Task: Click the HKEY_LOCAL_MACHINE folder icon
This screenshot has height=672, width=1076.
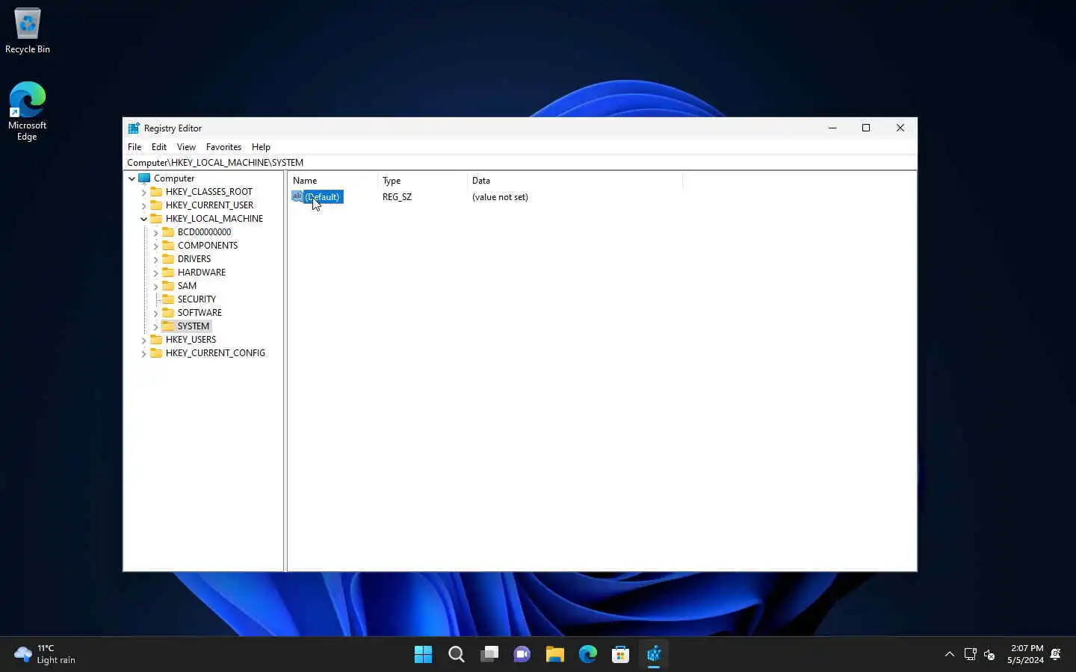Action: pyautogui.click(x=156, y=219)
